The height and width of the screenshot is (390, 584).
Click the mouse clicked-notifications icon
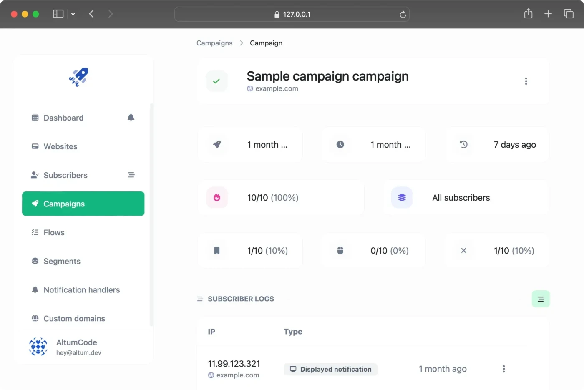pyautogui.click(x=340, y=251)
